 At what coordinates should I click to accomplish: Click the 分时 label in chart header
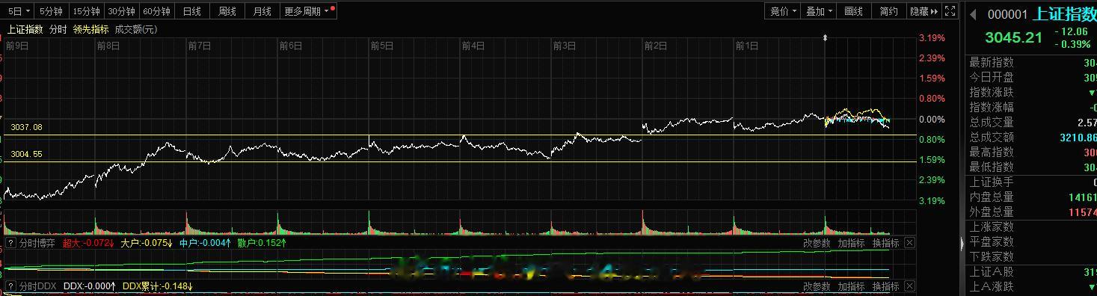pos(58,29)
